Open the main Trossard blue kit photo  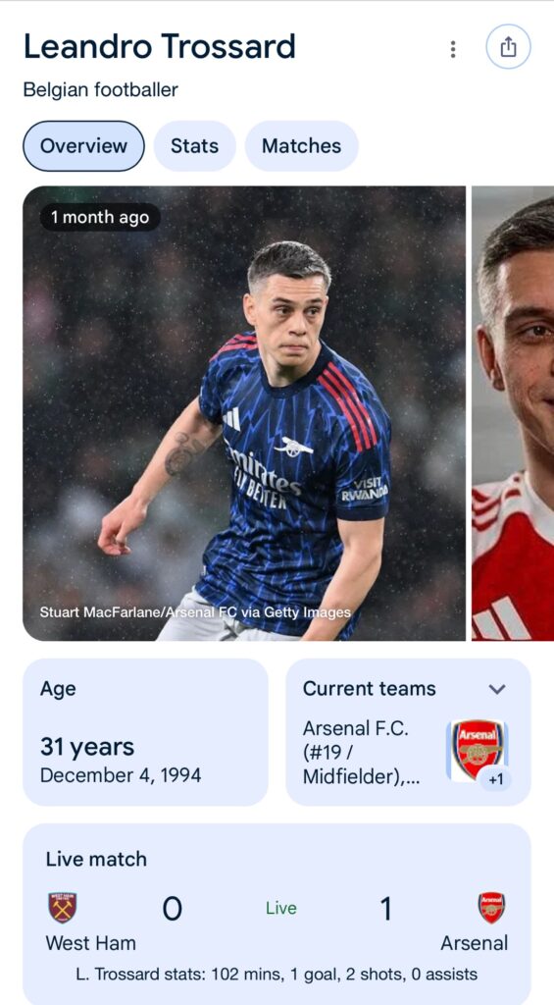244,413
